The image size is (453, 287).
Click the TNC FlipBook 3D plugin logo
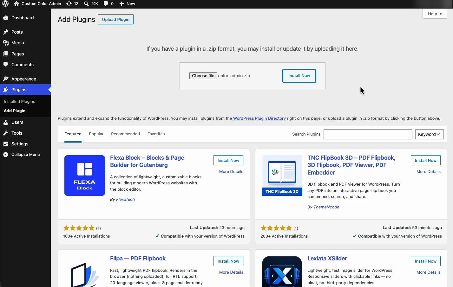pos(282,175)
